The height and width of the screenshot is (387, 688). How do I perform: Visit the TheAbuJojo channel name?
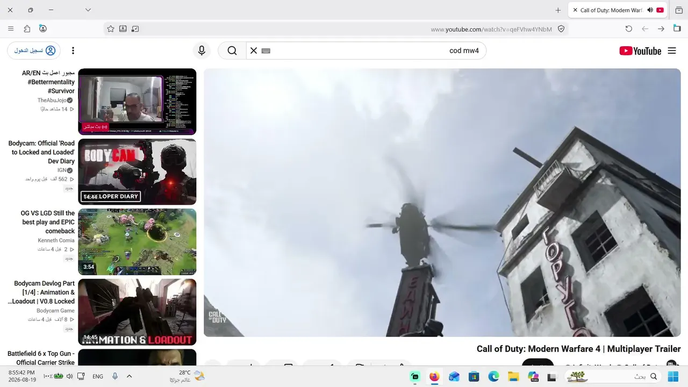coord(52,101)
